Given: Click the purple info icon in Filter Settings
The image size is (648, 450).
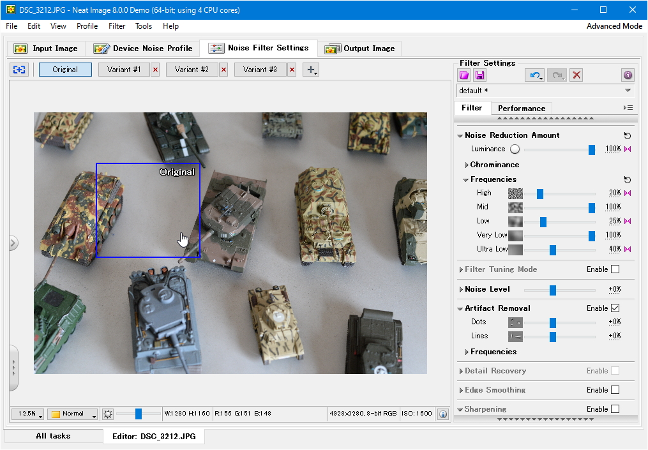Looking at the screenshot, I should [x=628, y=75].
